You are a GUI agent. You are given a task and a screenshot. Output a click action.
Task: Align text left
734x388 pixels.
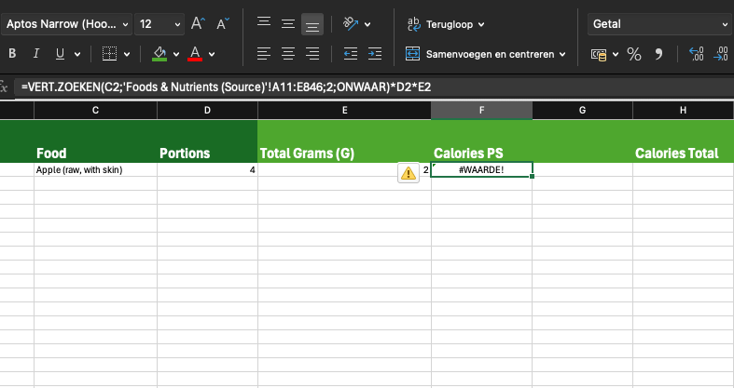point(264,54)
